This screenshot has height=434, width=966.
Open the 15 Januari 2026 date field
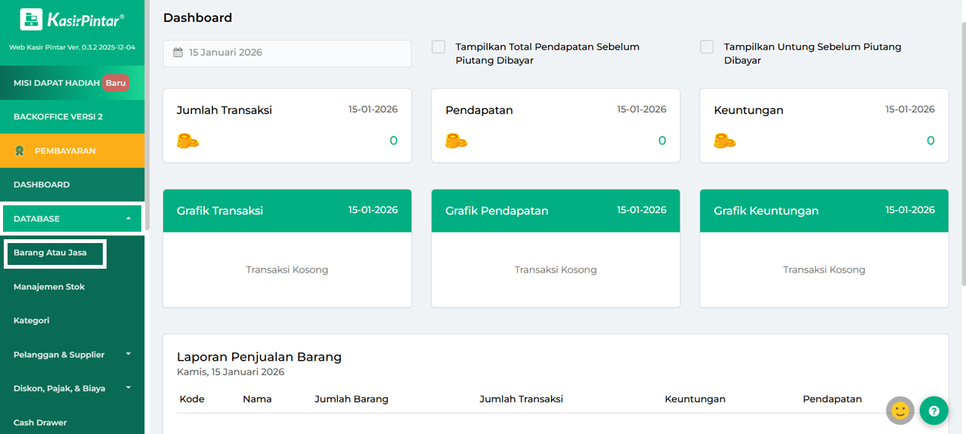coord(287,53)
